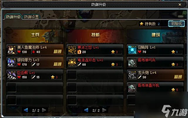Click the 寒冰之怒 skill icon
This screenshot has height=118, width=188.
coord(72,50)
